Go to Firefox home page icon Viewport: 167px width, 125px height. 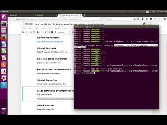147,19
